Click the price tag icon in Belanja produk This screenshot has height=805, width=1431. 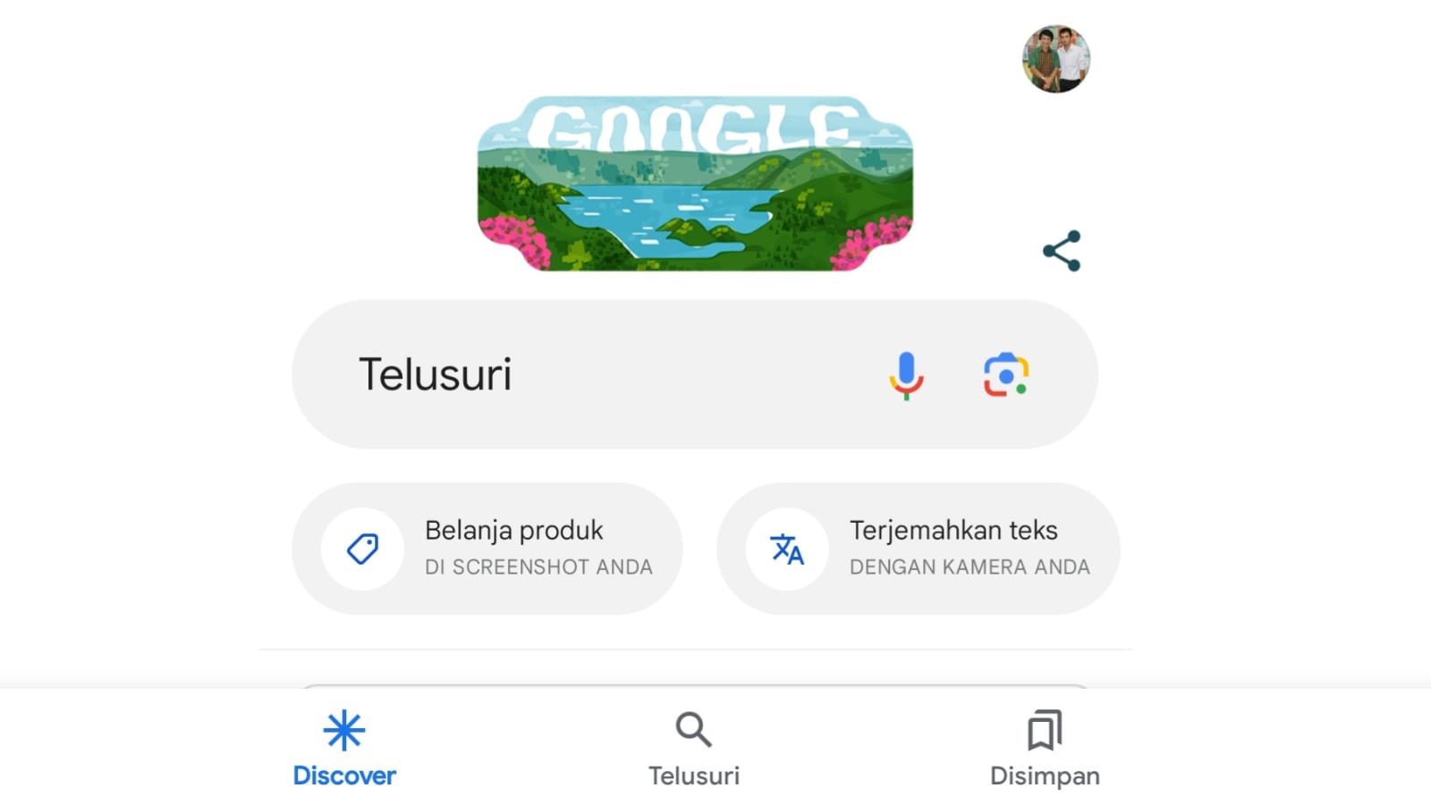[363, 549]
